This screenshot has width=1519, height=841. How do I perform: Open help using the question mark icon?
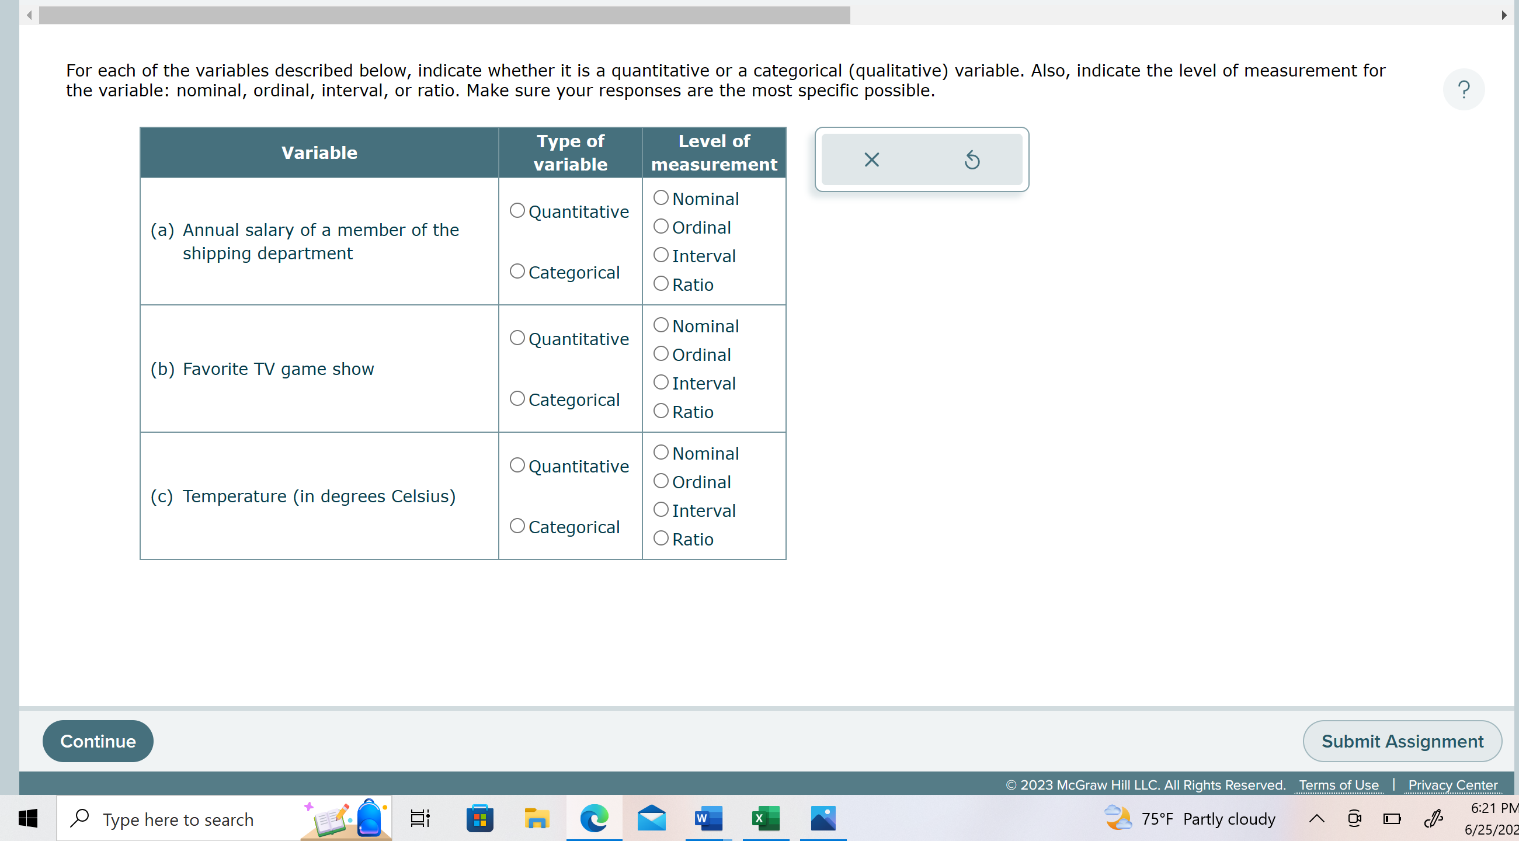1464,89
